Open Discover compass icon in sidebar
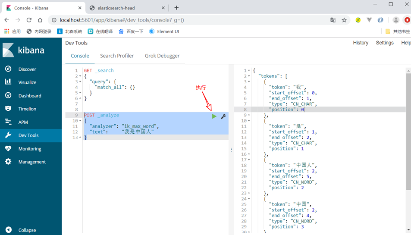 point(8,69)
